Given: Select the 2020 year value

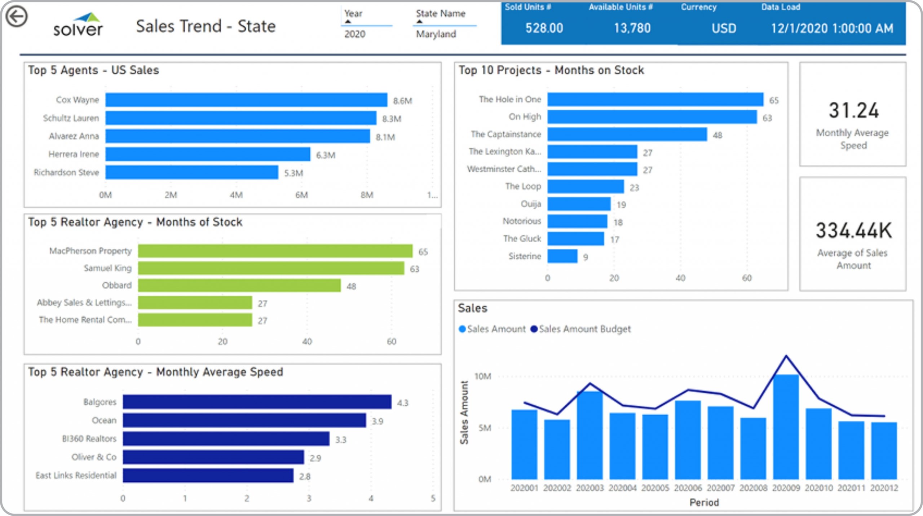Looking at the screenshot, I should pos(355,34).
